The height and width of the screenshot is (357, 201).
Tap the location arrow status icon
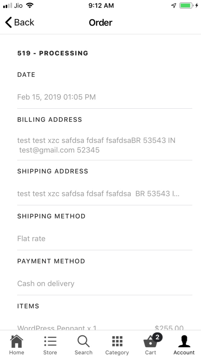173,5
